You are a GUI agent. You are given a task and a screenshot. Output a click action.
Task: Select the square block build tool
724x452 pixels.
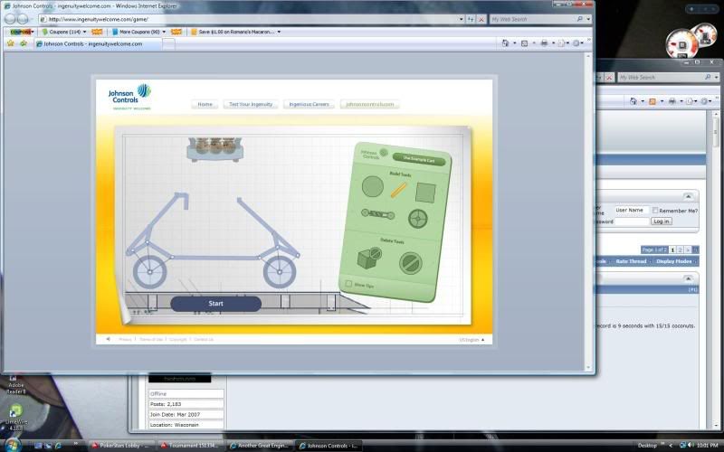[x=425, y=192]
